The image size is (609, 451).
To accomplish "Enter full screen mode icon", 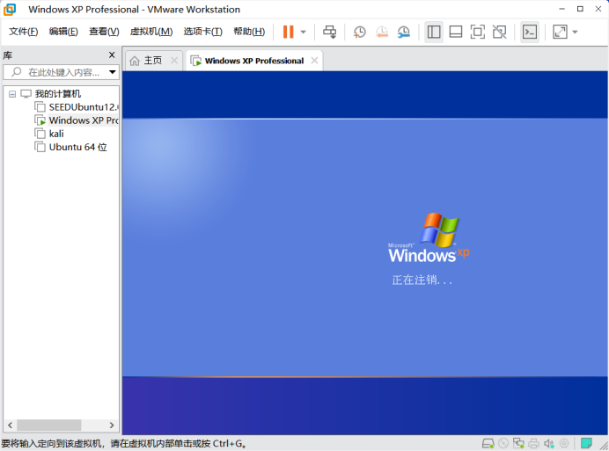I will click(477, 32).
